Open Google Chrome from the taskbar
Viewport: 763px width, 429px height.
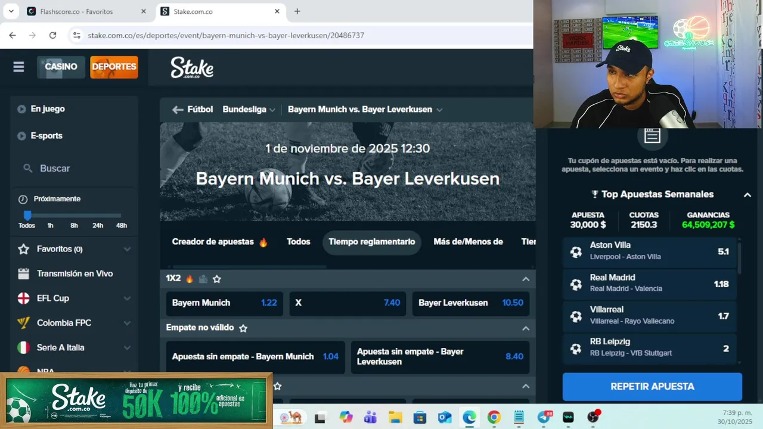point(494,417)
